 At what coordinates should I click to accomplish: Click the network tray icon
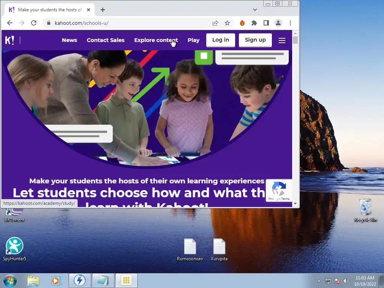[328, 281]
